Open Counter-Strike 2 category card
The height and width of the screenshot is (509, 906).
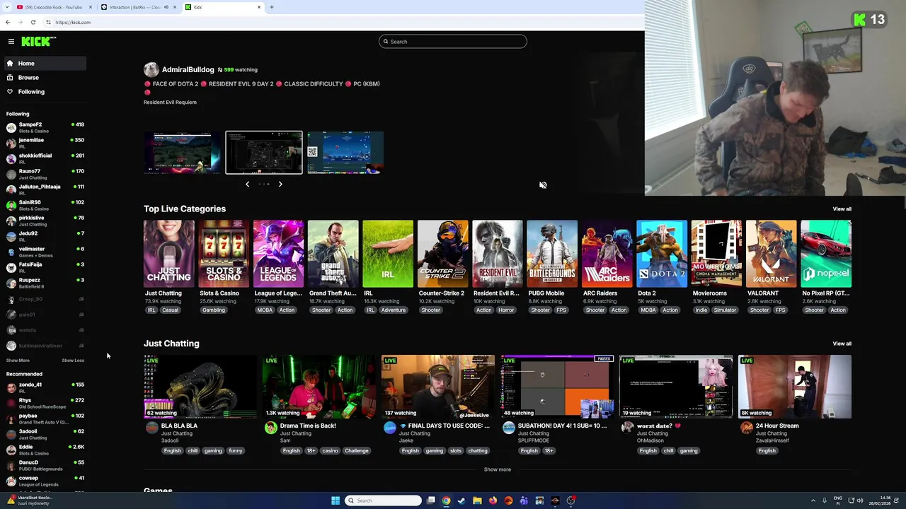click(442, 254)
